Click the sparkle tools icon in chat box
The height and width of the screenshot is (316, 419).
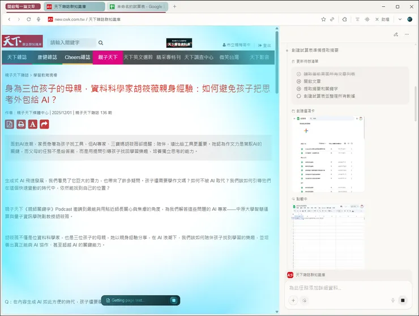pos(305,301)
